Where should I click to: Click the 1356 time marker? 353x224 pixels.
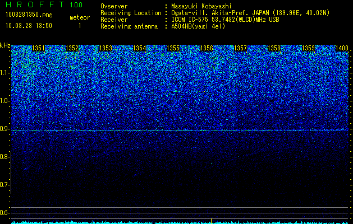point(207,48)
